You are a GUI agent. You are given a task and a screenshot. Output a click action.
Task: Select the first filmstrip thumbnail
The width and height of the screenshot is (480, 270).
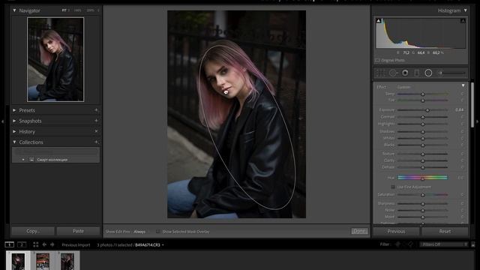(18, 261)
